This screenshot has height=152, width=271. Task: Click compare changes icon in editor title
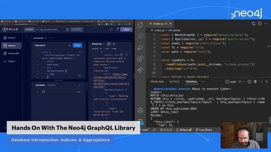253,24
